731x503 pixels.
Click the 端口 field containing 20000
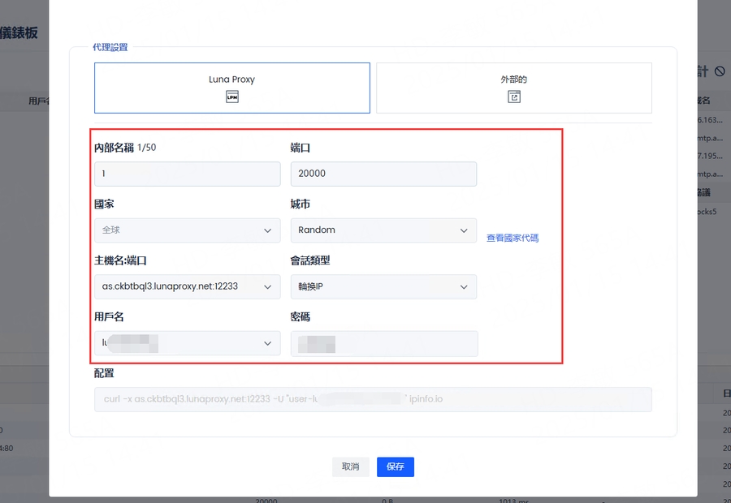pos(383,174)
